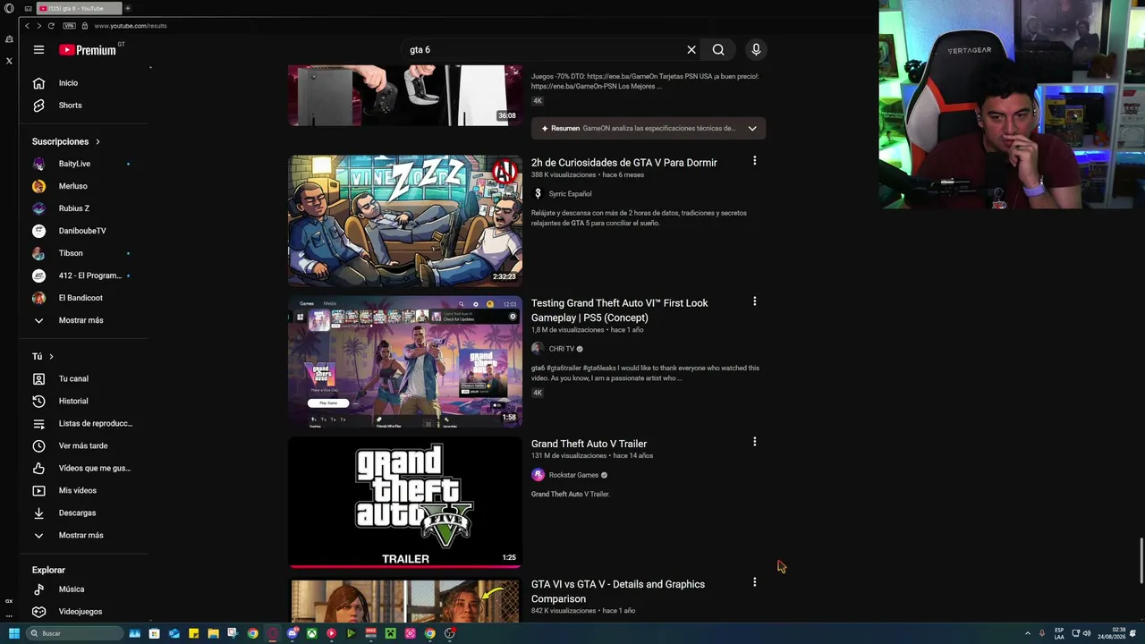Open Discord from the taskbar
This screenshot has height=644, width=1145.
click(x=292, y=633)
